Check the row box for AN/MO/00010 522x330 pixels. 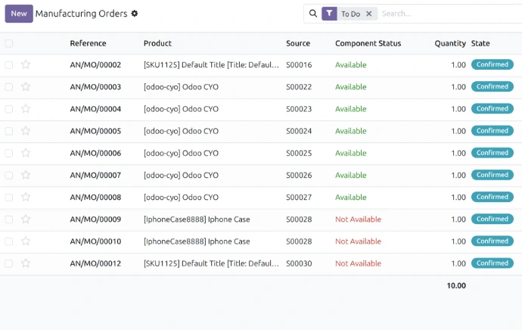tap(9, 241)
